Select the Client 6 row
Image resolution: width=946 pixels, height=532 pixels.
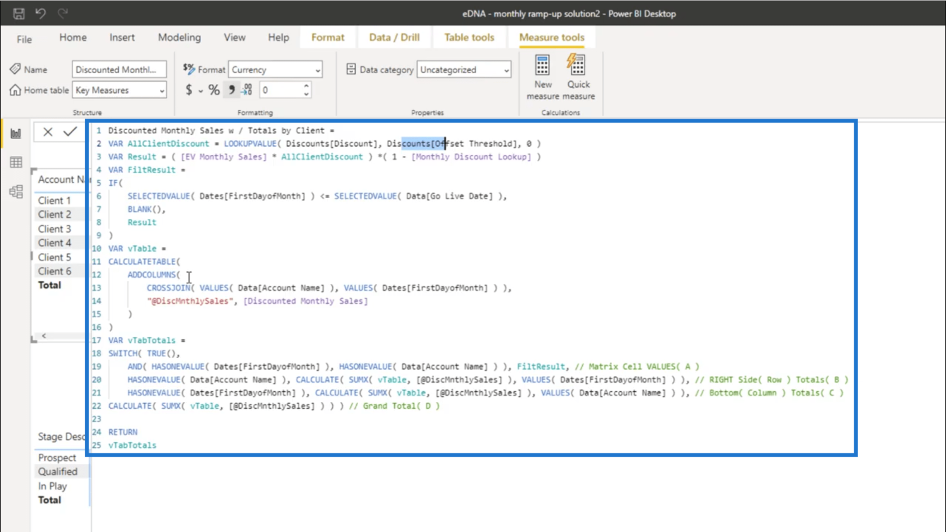point(55,271)
